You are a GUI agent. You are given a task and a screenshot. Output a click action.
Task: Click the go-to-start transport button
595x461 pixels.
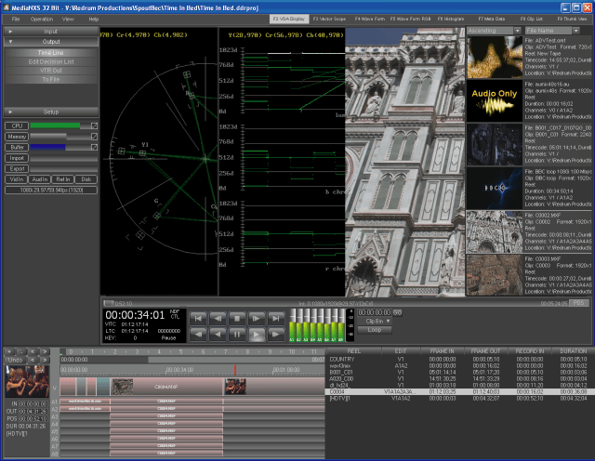(x=198, y=318)
